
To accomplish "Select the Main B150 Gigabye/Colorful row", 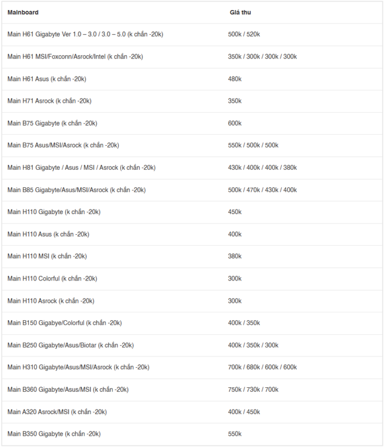I will click(x=192, y=323).
